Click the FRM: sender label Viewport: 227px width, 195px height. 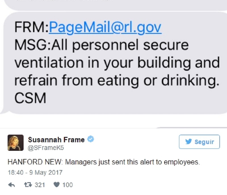click(31, 28)
